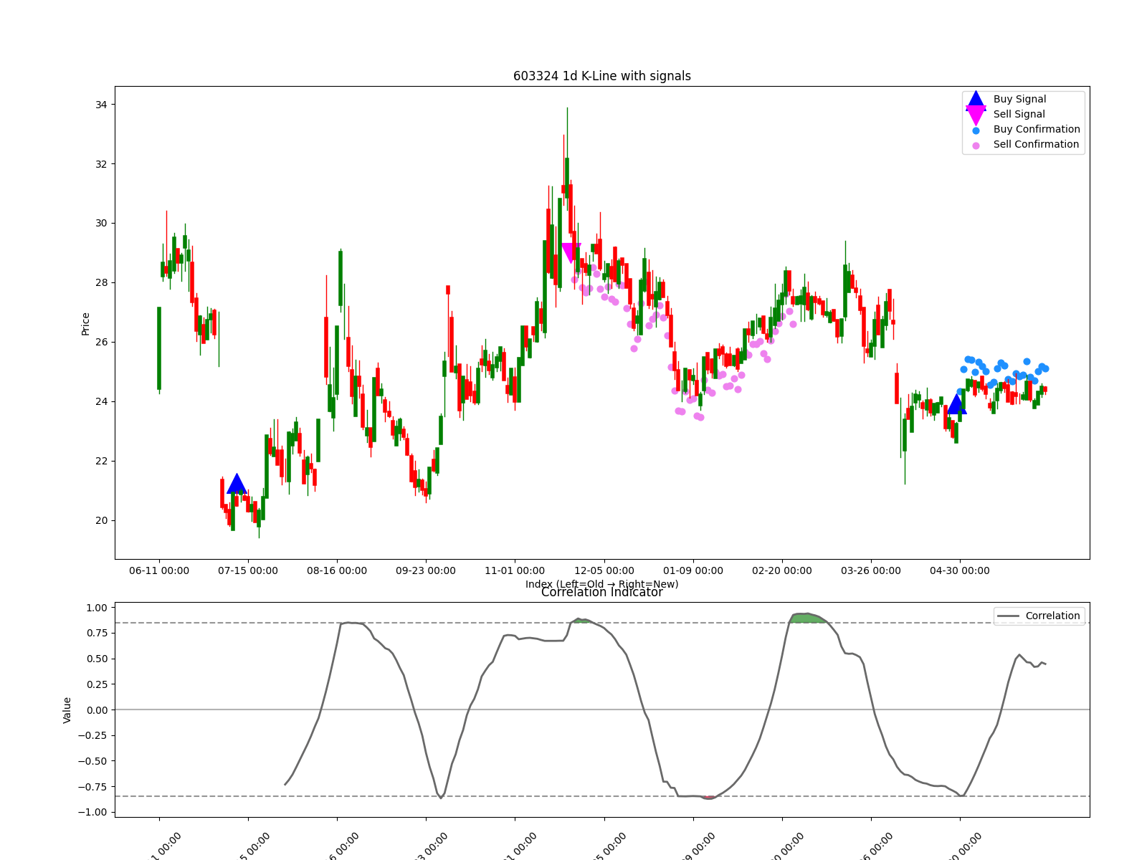Click the green shaded correlation peak near 02-20

[808, 618]
